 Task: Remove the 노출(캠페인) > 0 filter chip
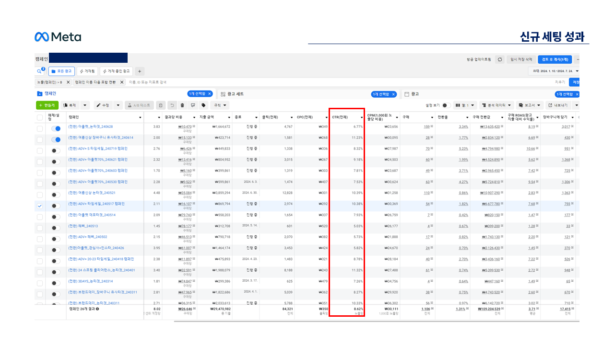click(x=68, y=82)
